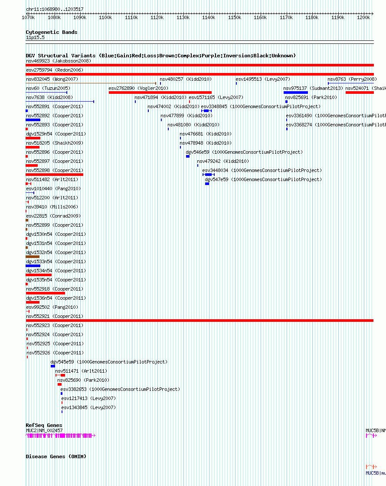The width and height of the screenshot is (386, 486).
Task: Open the MUC2|NM_002457 RefSeq gene label
Action: pos(44,431)
